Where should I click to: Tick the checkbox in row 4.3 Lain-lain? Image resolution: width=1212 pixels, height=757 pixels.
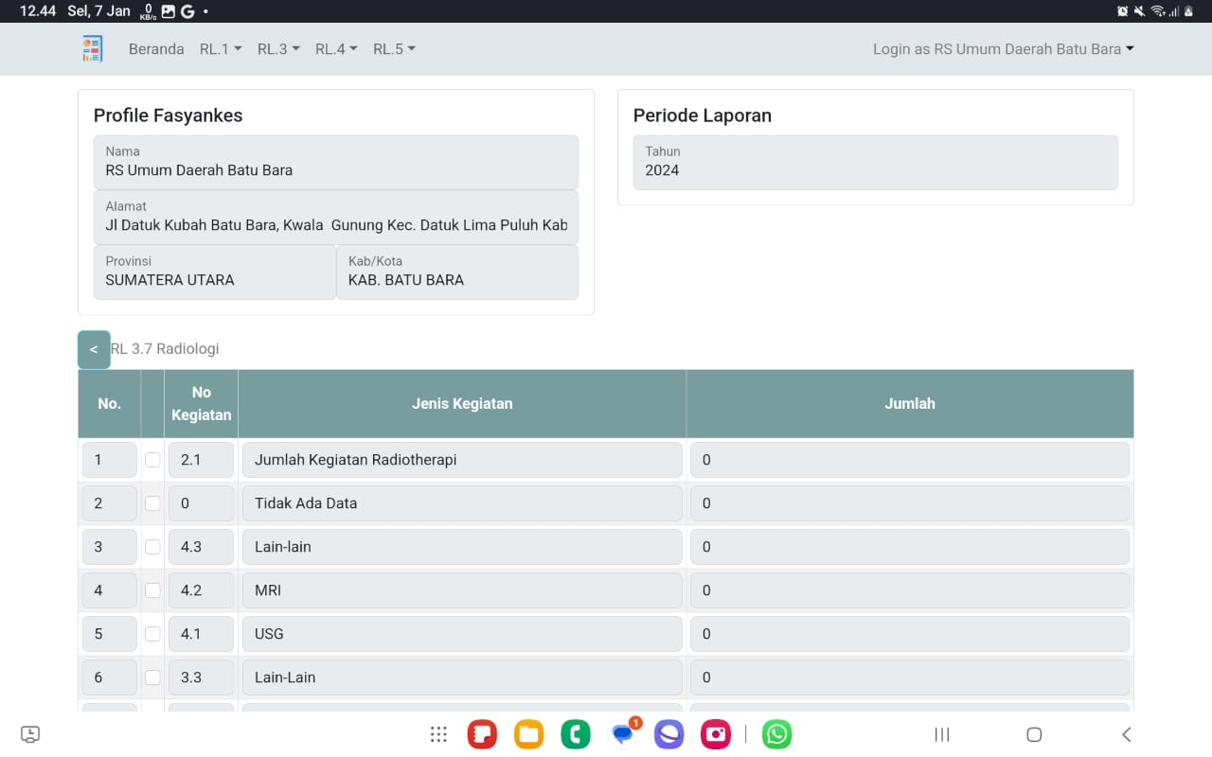point(152,547)
